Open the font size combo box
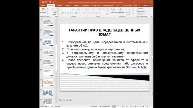The image size is (193, 108). pyautogui.click(x=76, y=9)
